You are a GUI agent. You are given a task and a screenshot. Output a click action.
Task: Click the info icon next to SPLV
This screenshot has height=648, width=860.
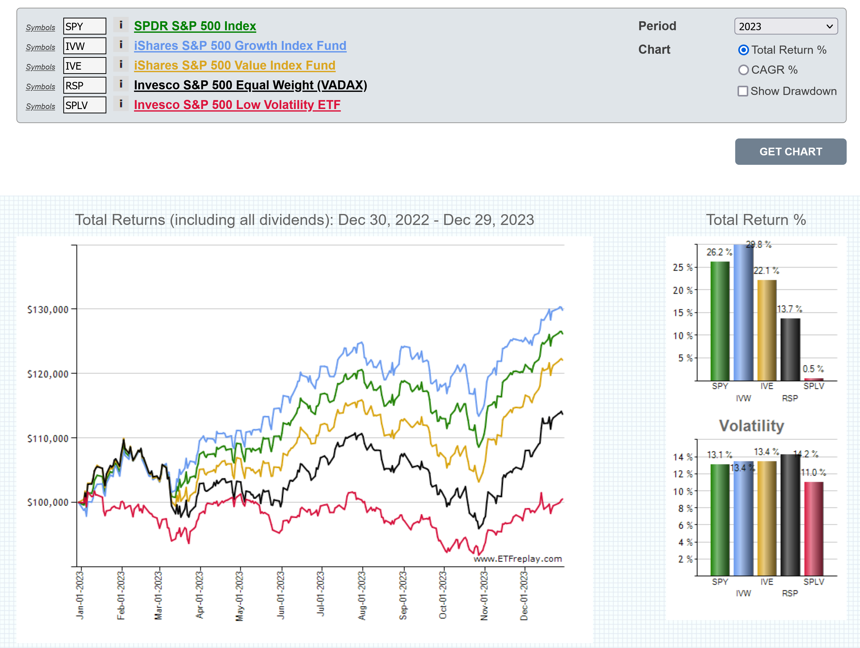121,104
